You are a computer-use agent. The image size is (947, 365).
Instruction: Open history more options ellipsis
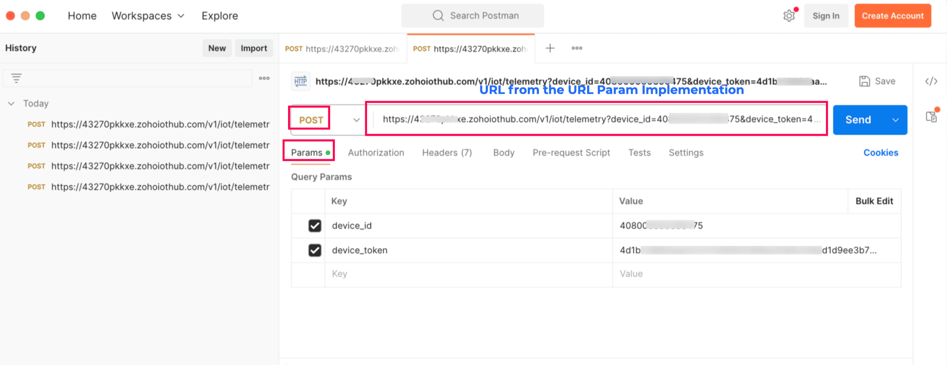[264, 78]
